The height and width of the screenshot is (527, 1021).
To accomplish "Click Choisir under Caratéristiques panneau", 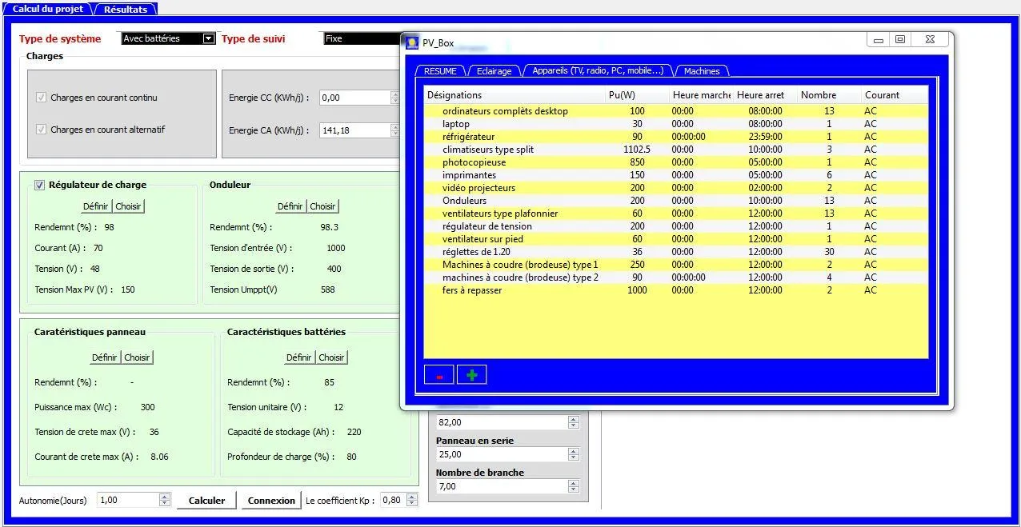I will (137, 357).
